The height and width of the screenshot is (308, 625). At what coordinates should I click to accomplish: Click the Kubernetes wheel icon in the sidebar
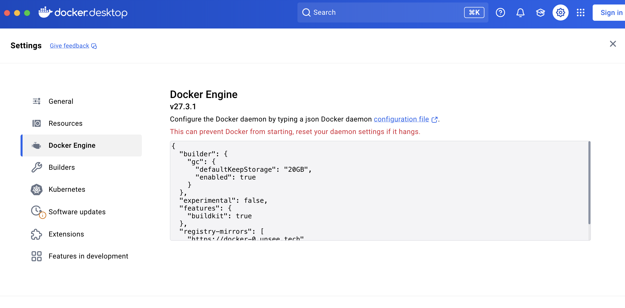click(x=37, y=189)
